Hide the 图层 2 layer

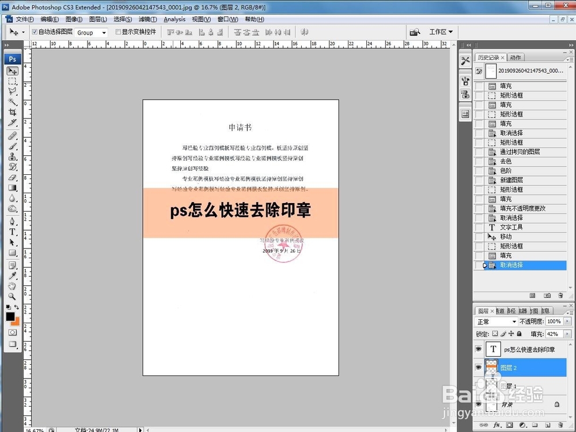point(478,368)
